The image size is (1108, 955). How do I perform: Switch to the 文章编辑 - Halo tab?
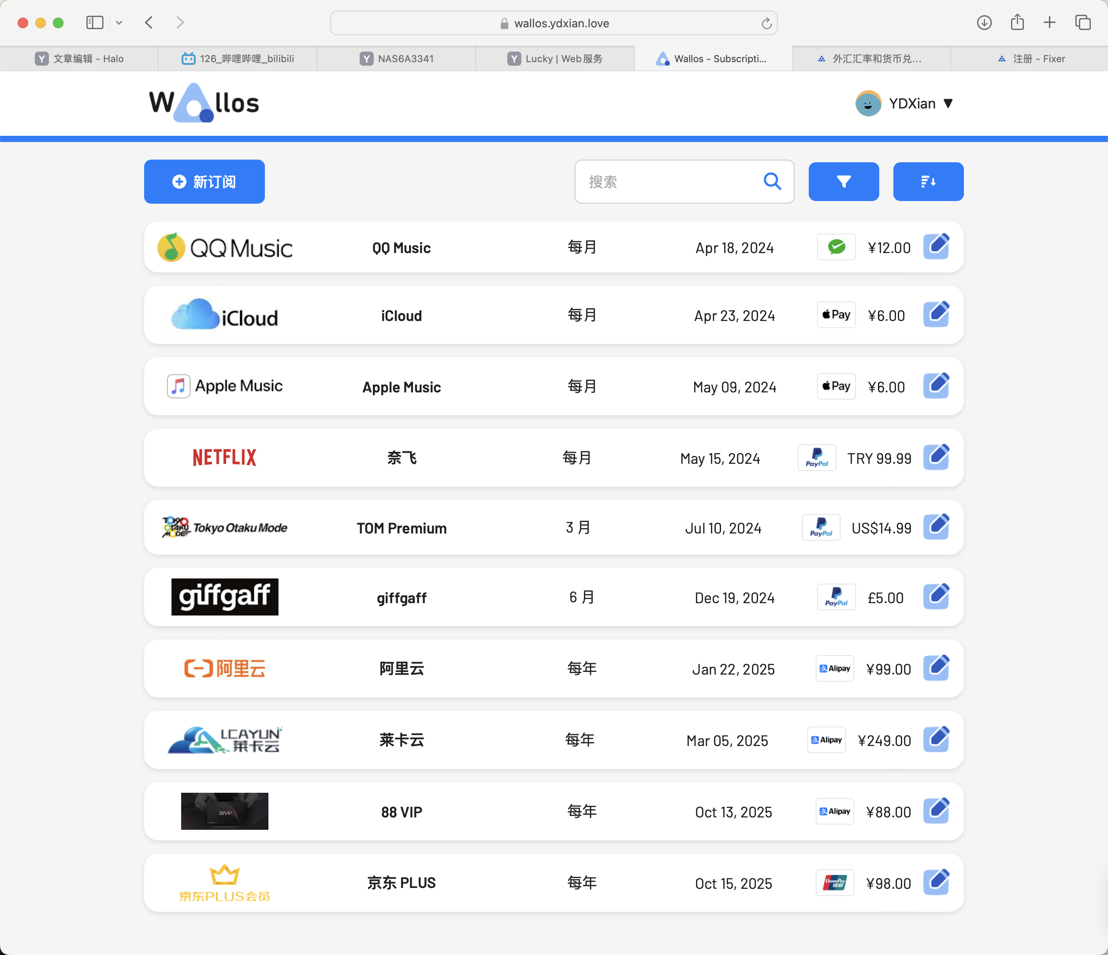coord(79,59)
